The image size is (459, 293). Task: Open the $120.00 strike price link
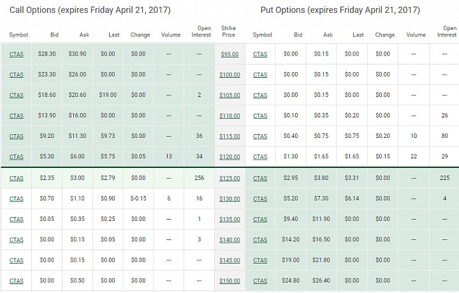229,157
